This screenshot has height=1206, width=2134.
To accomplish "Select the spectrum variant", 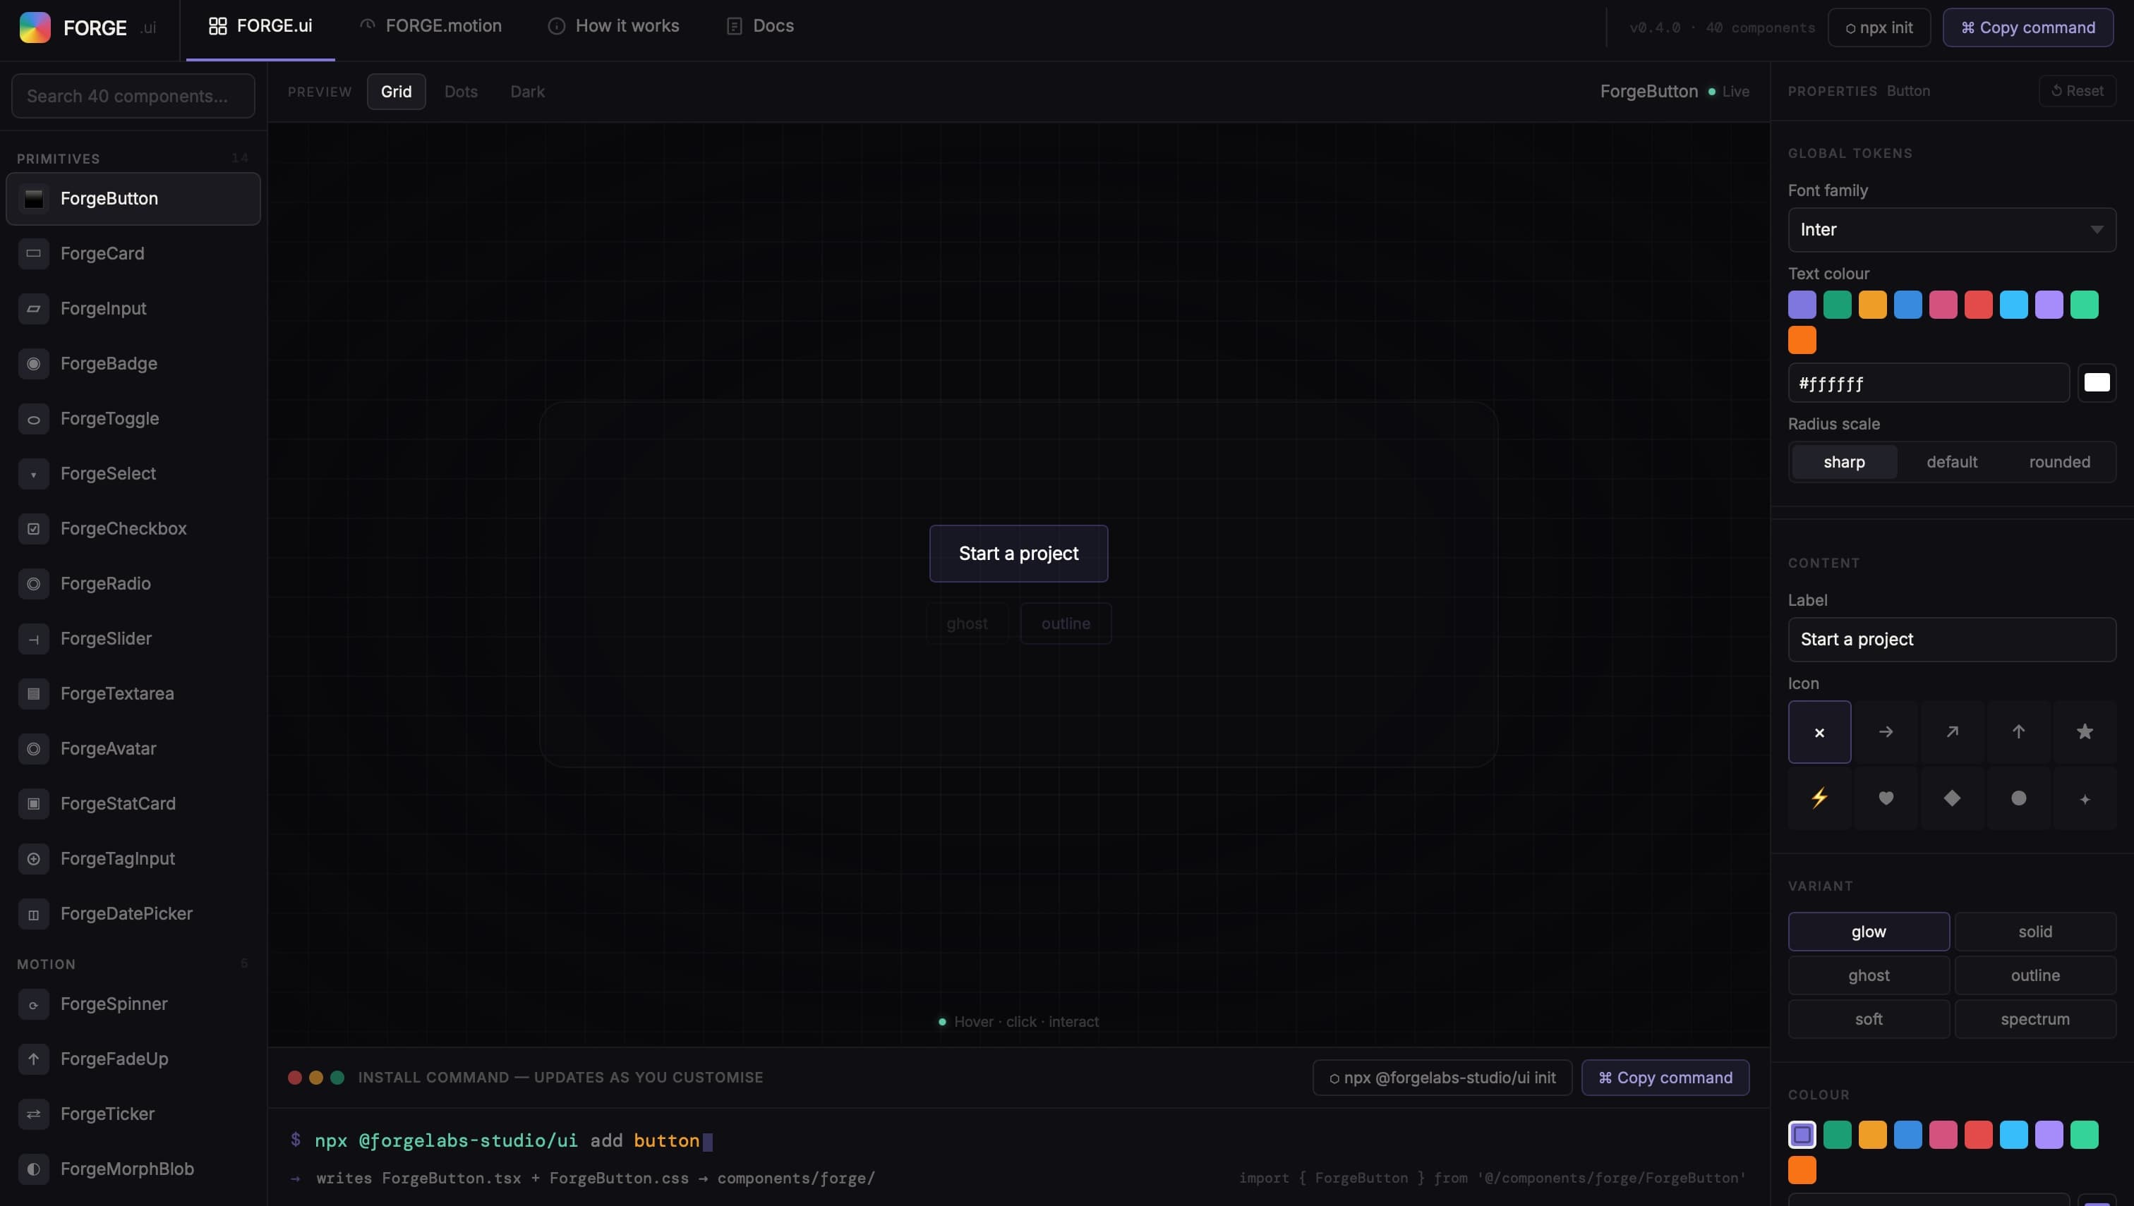I will (2035, 1020).
